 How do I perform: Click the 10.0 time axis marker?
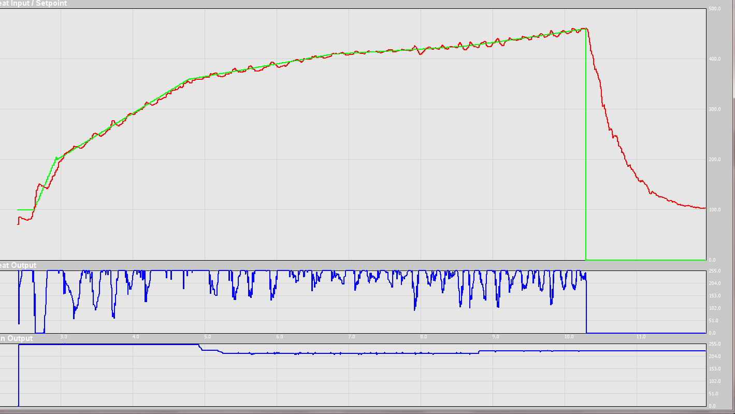pyautogui.click(x=569, y=337)
